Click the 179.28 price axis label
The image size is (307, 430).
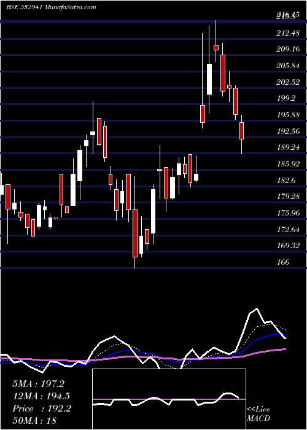click(x=287, y=197)
